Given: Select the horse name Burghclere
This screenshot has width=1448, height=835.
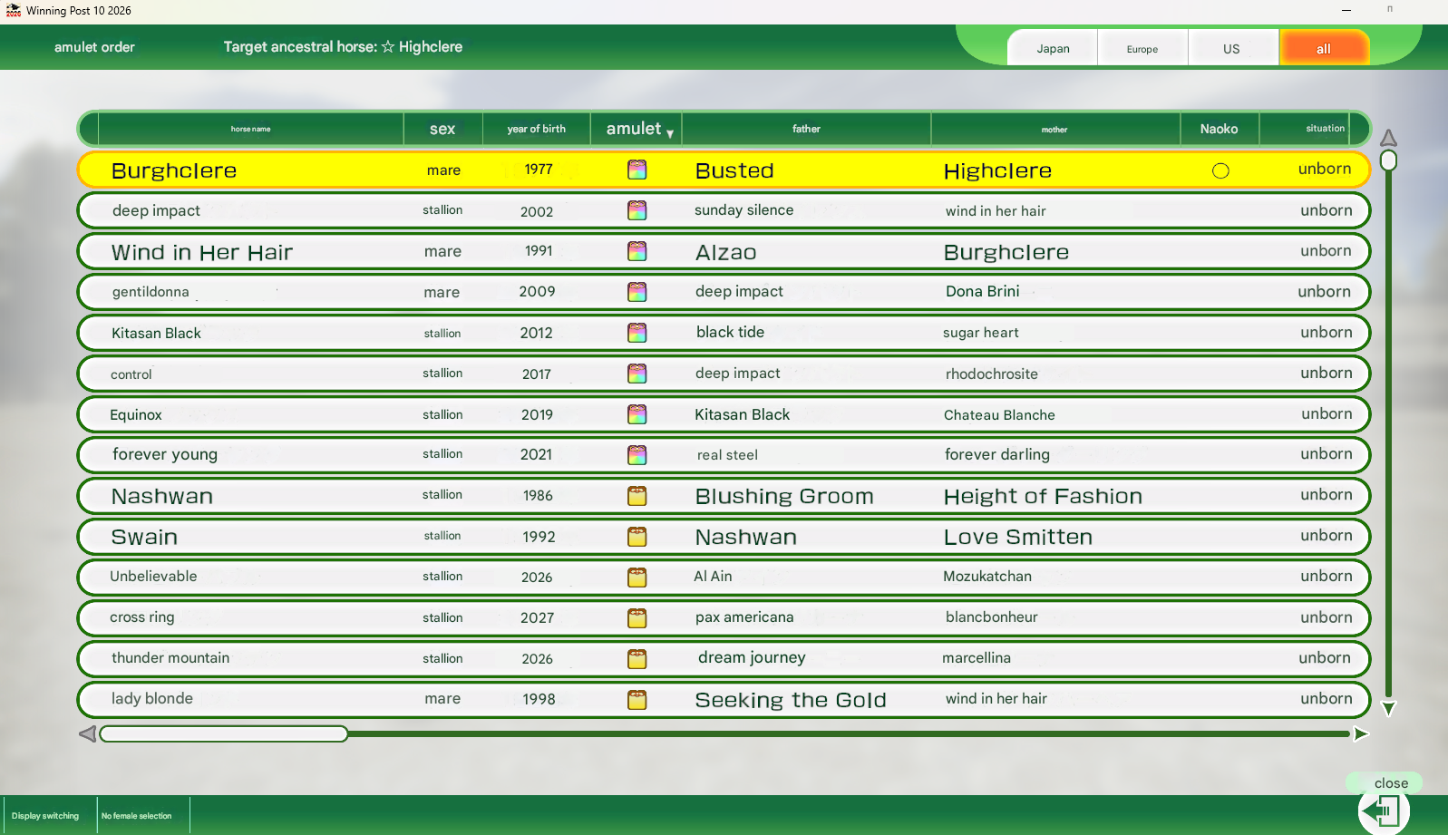Looking at the screenshot, I should (174, 170).
